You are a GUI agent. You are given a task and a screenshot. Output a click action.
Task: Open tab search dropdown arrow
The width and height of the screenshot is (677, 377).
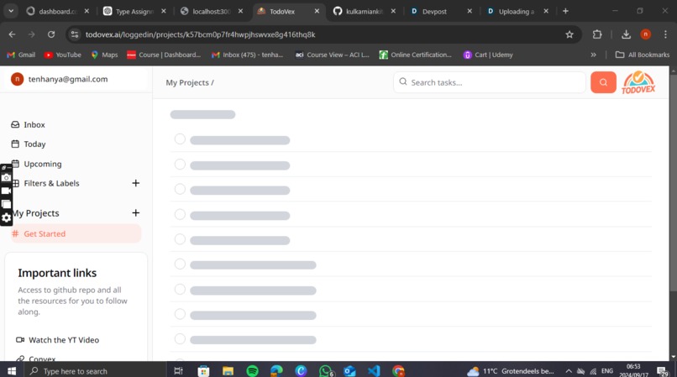(11, 11)
